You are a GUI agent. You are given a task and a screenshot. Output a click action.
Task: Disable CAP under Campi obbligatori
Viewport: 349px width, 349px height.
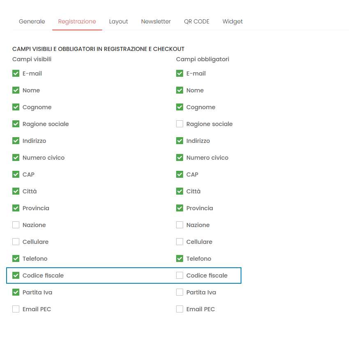point(179,174)
